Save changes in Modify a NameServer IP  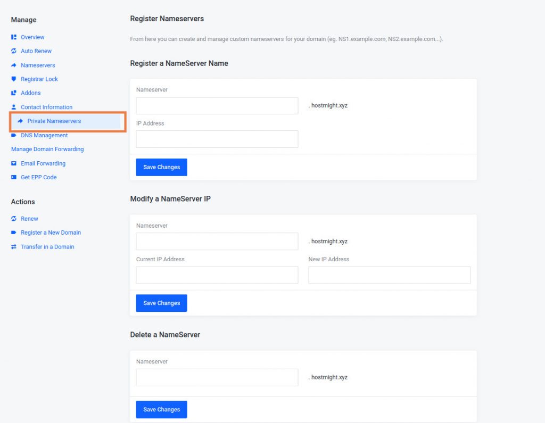point(162,303)
